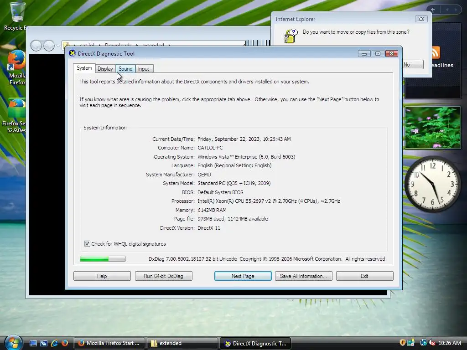Click the Explorer window back arrow
The height and width of the screenshot is (350, 467).
[36, 46]
